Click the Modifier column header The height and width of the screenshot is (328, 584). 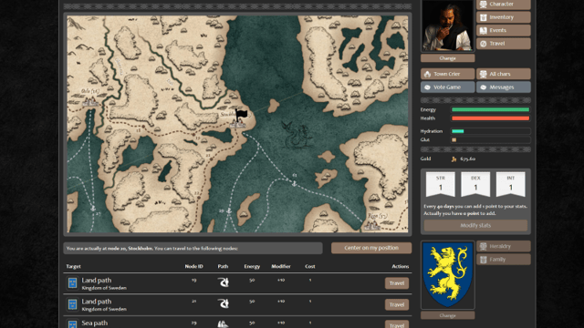click(281, 266)
